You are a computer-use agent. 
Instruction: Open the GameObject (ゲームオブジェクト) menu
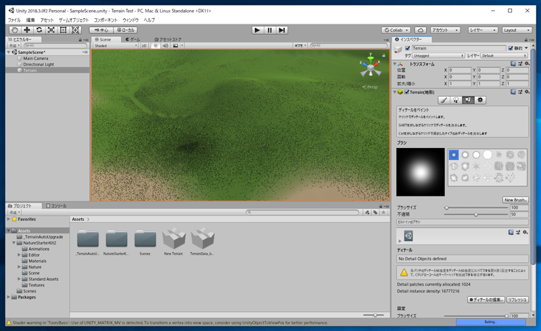coord(74,20)
